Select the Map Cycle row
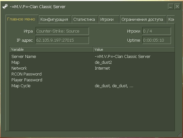 92,86
